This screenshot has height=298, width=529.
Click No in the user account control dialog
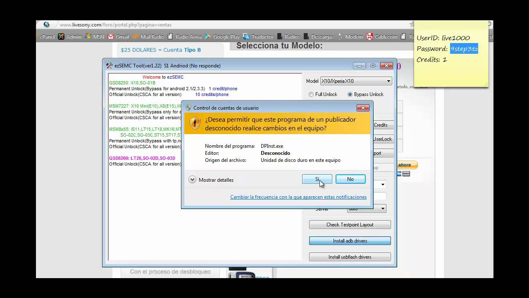pyautogui.click(x=350, y=179)
